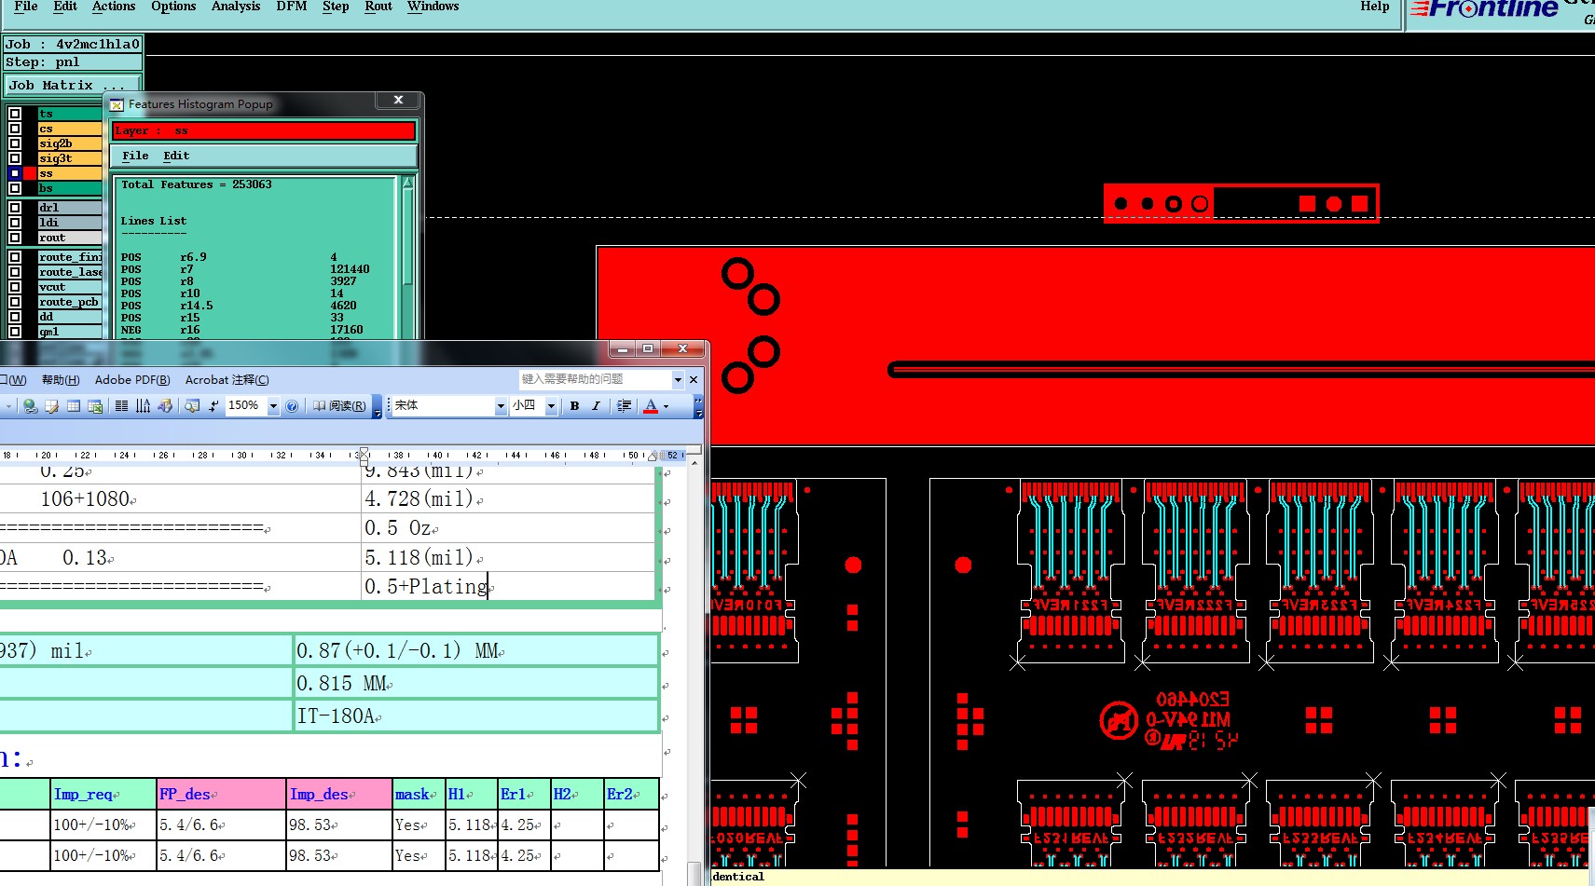Open the Analysis menu
1595x886 pixels.
tap(236, 7)
